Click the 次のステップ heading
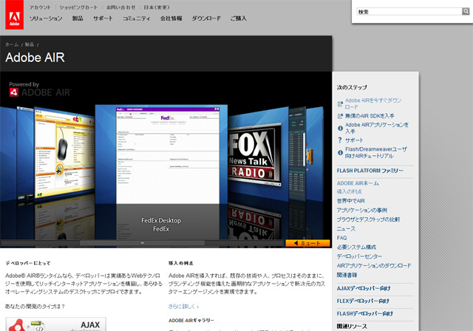 [352, 87]
